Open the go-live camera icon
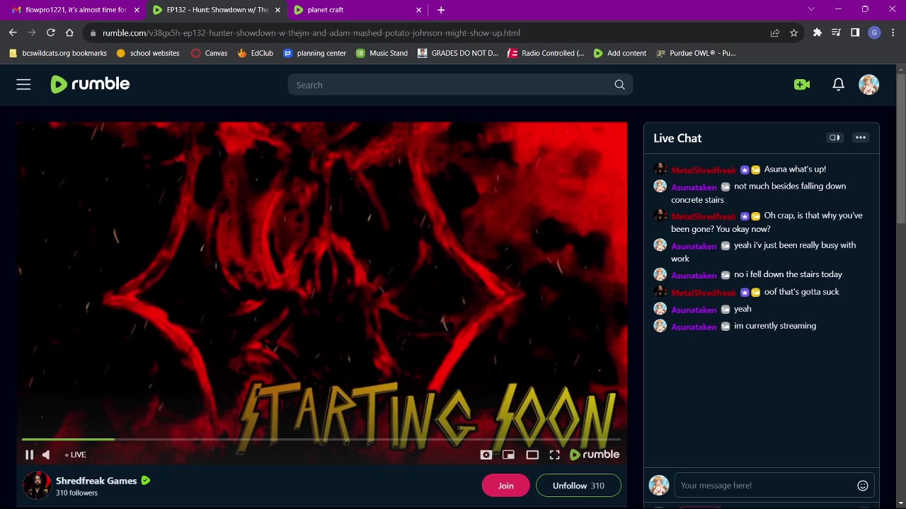The image size is (906, 509). pyautogui.click(x=802, y=85)
